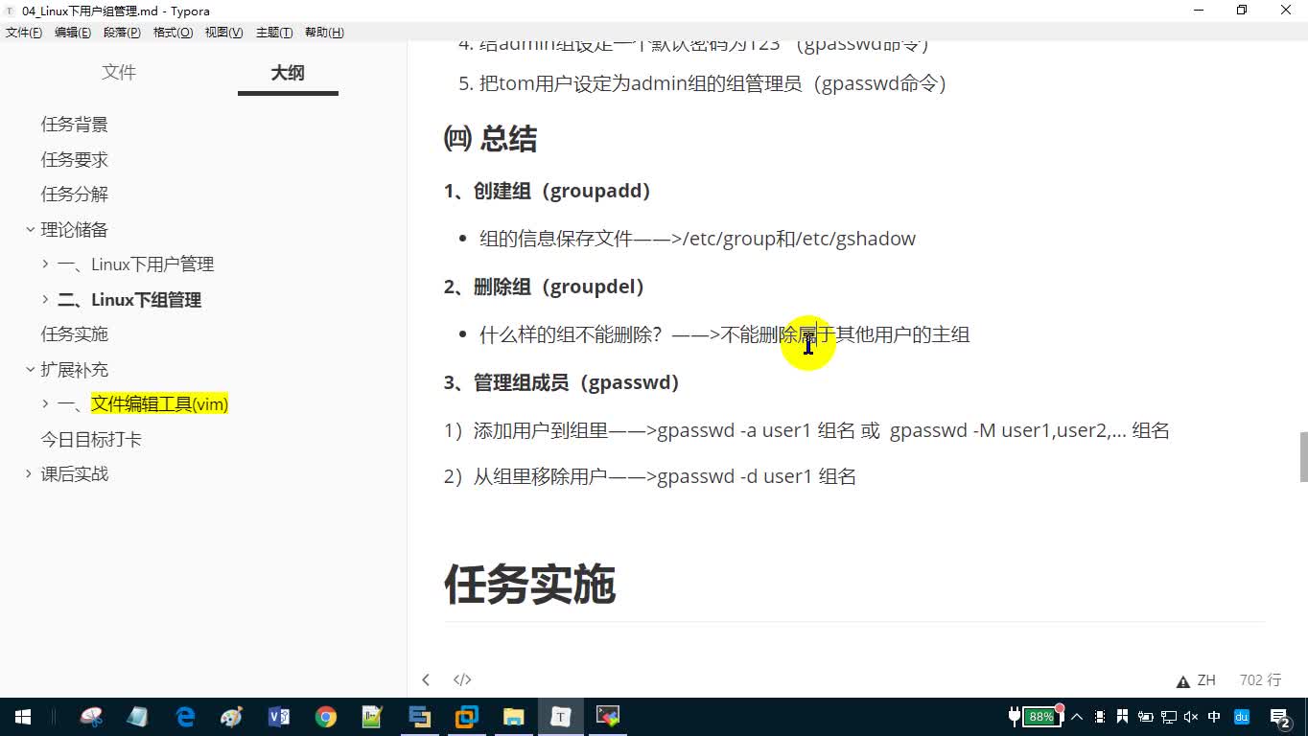Switch to VMware Workstation taskbar icon

point(467,717)
